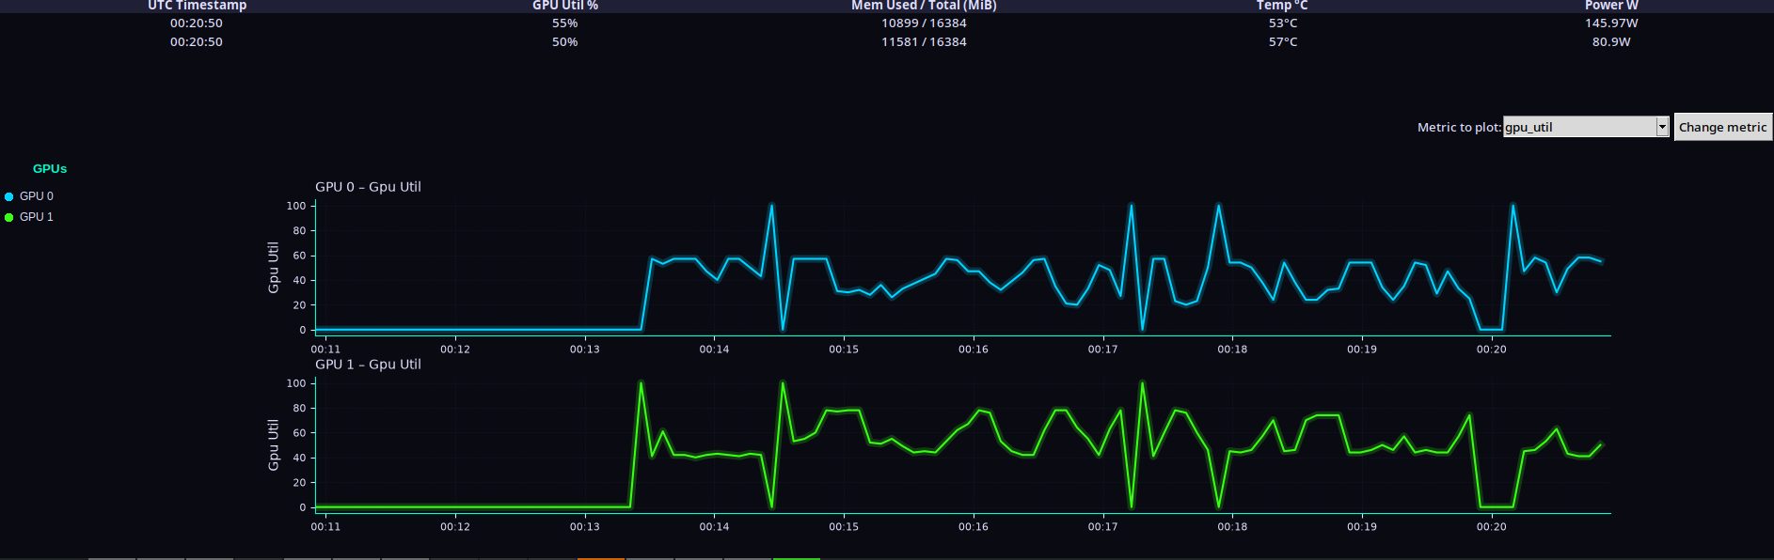Screen dimensions: 1774x560
Task: Sort by UTC Timestamp column header
Action: coord(198,6)
